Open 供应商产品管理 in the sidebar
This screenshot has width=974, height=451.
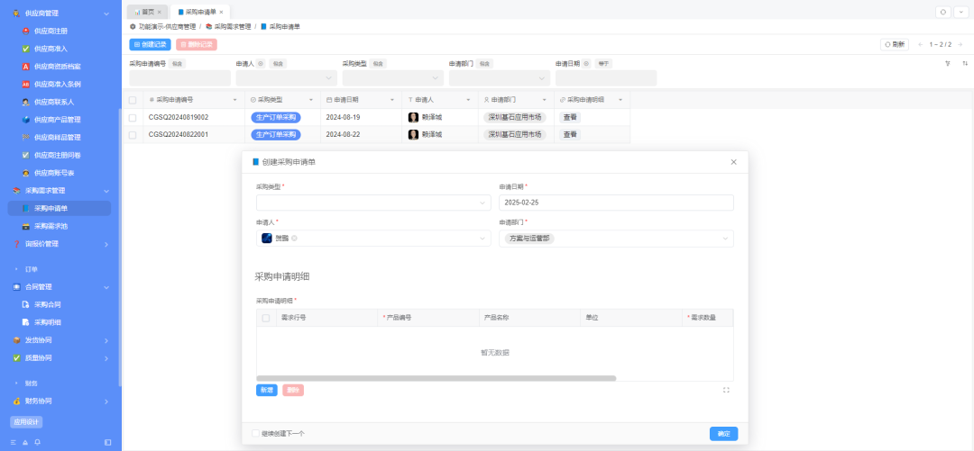point(60,120)
